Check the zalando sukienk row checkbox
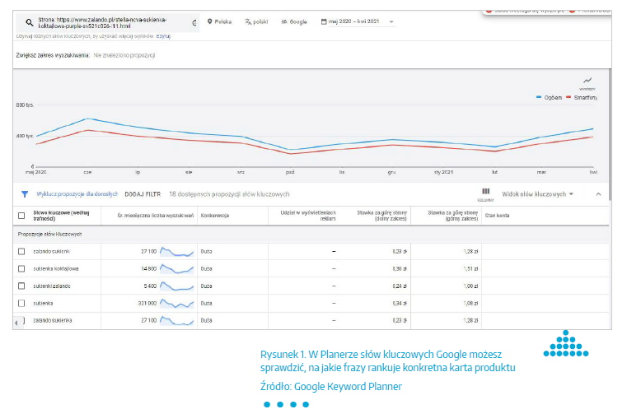This screenshot has width=627, height=414. point(21,251)
